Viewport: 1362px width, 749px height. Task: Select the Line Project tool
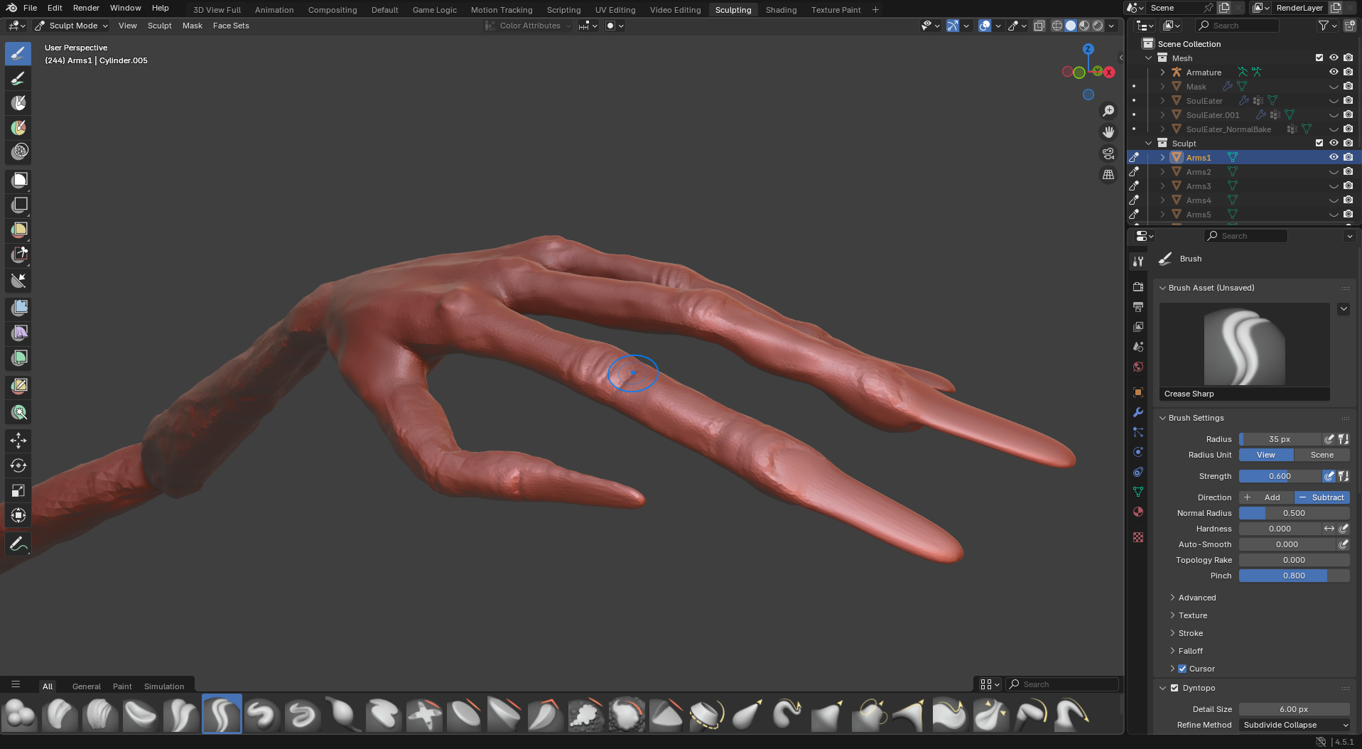(18, 280)
